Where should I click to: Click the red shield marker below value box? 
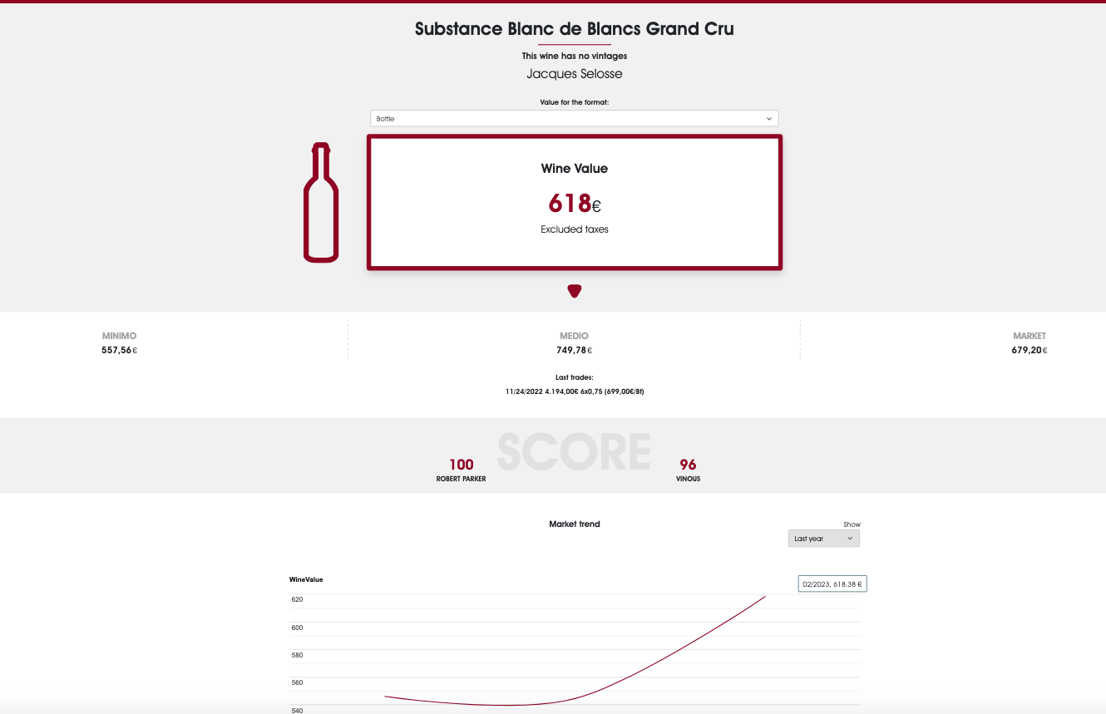(574, 291)
